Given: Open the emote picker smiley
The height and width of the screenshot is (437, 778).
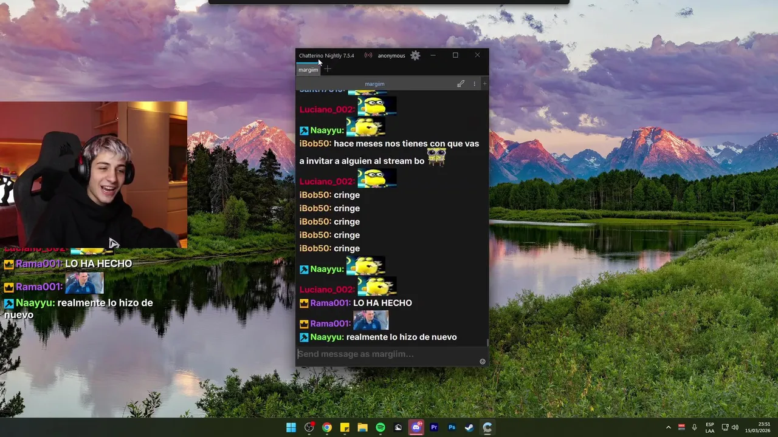Looking at the screenshot, I should 483,361.
